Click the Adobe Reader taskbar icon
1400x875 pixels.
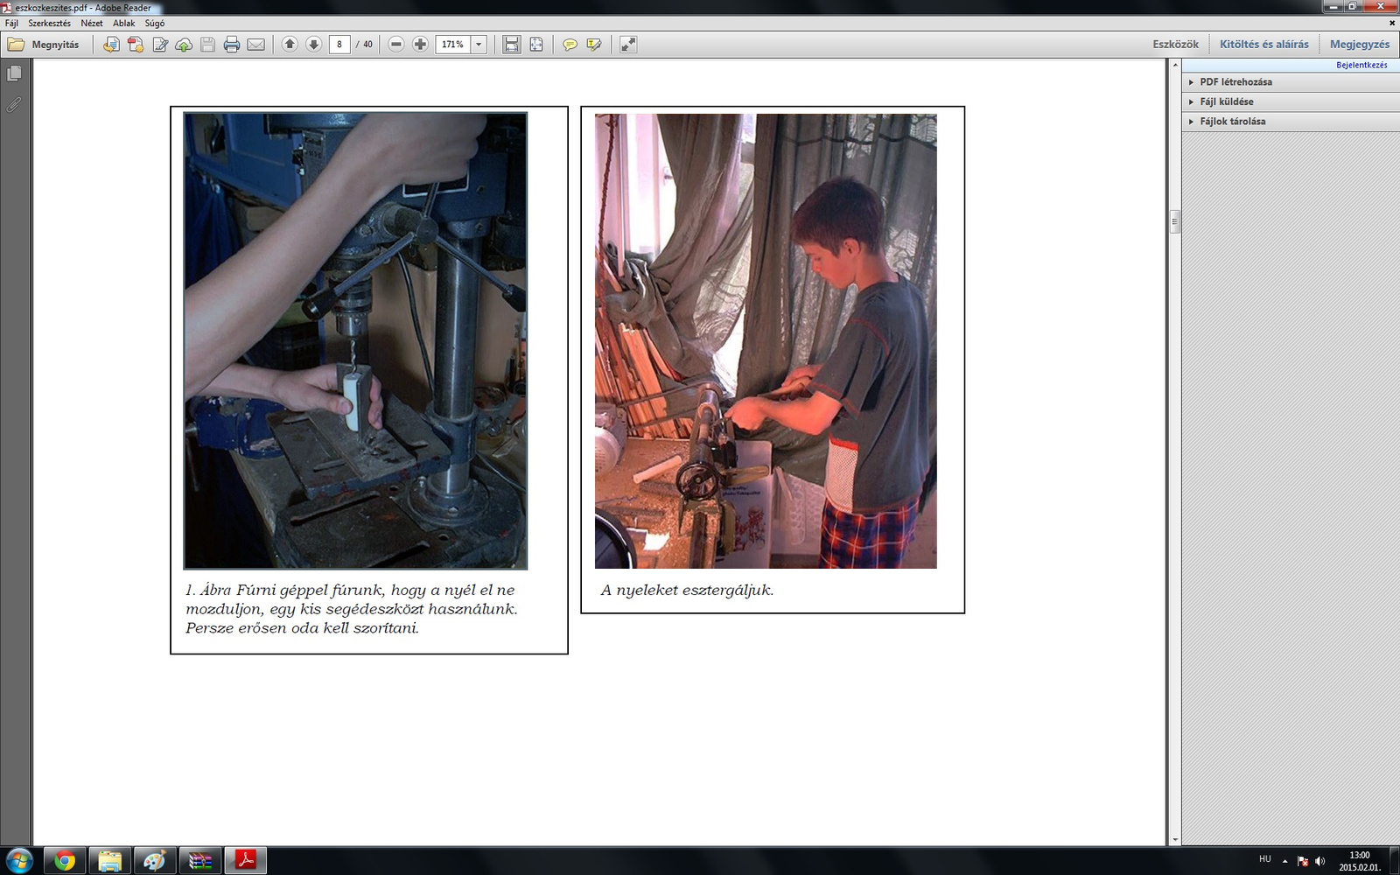coord(246,861)
